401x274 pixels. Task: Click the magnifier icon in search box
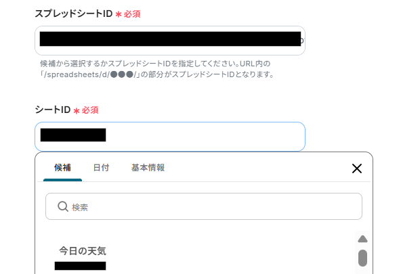pyautogui.click(x=63, y=206)
